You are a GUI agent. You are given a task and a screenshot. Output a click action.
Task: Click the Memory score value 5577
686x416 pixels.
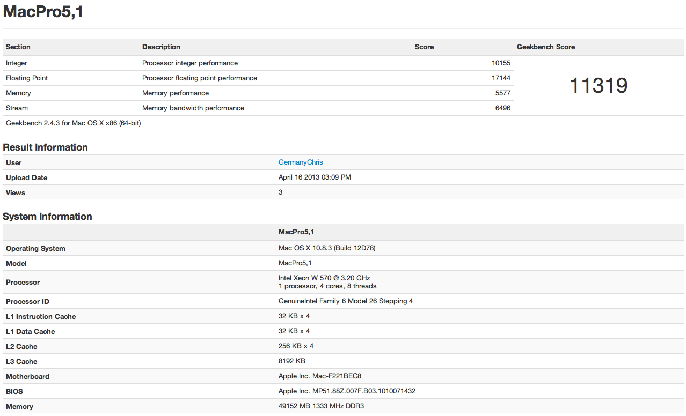click(503, 93)
